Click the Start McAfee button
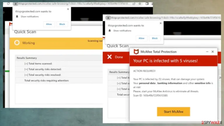 pos(174,112)
